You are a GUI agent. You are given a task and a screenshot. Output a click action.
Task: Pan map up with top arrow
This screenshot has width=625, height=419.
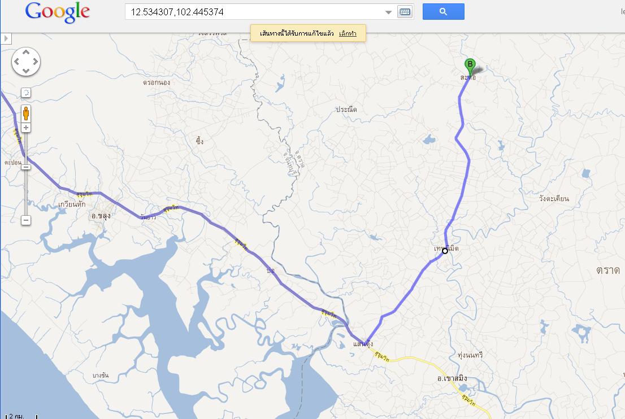26,52
